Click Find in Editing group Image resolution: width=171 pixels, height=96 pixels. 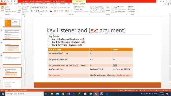[130, 7]
